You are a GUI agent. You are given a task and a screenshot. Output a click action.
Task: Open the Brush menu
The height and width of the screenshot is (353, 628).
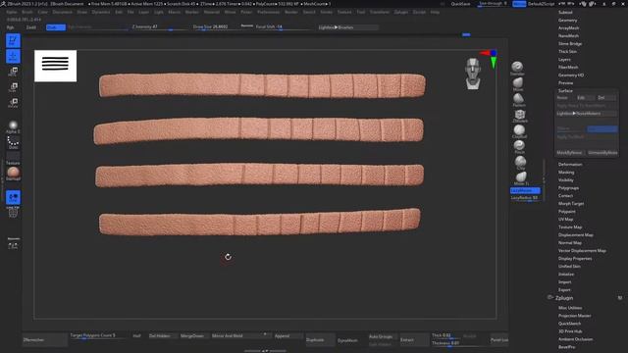click(27, 12)
